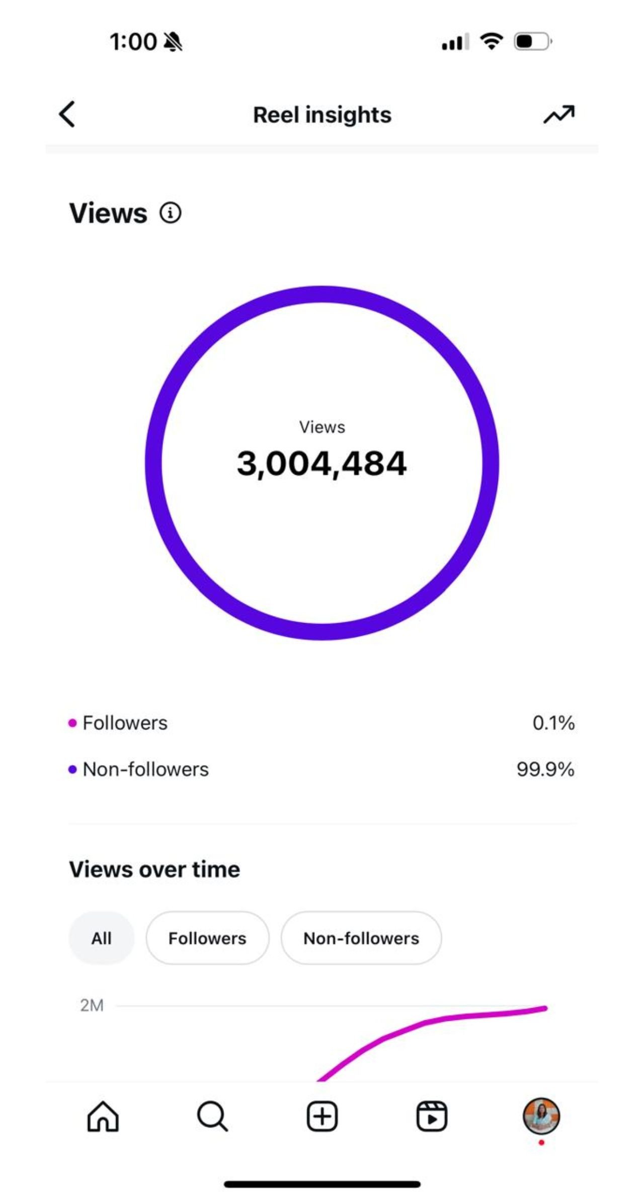The width and height of the screenshot is (644, 1199).
Task: Open the Reels tab icon
Action: point(431,1116)
